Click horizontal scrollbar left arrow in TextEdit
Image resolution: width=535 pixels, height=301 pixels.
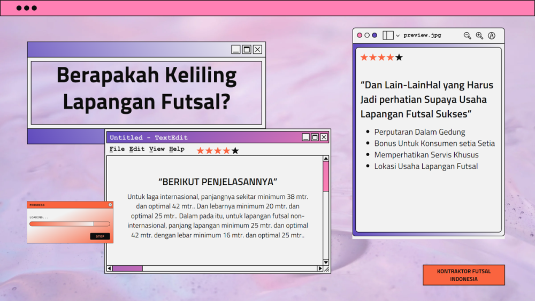coord(110,268)
